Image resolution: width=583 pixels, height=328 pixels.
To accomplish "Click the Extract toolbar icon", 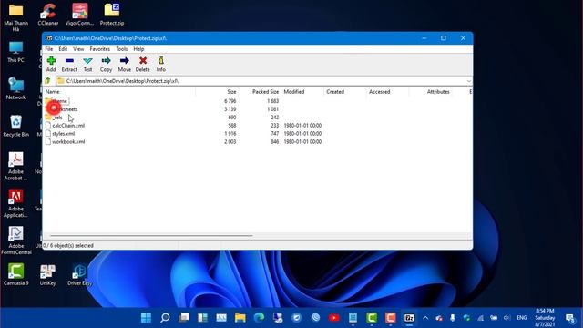I will (x=69, y=64).
